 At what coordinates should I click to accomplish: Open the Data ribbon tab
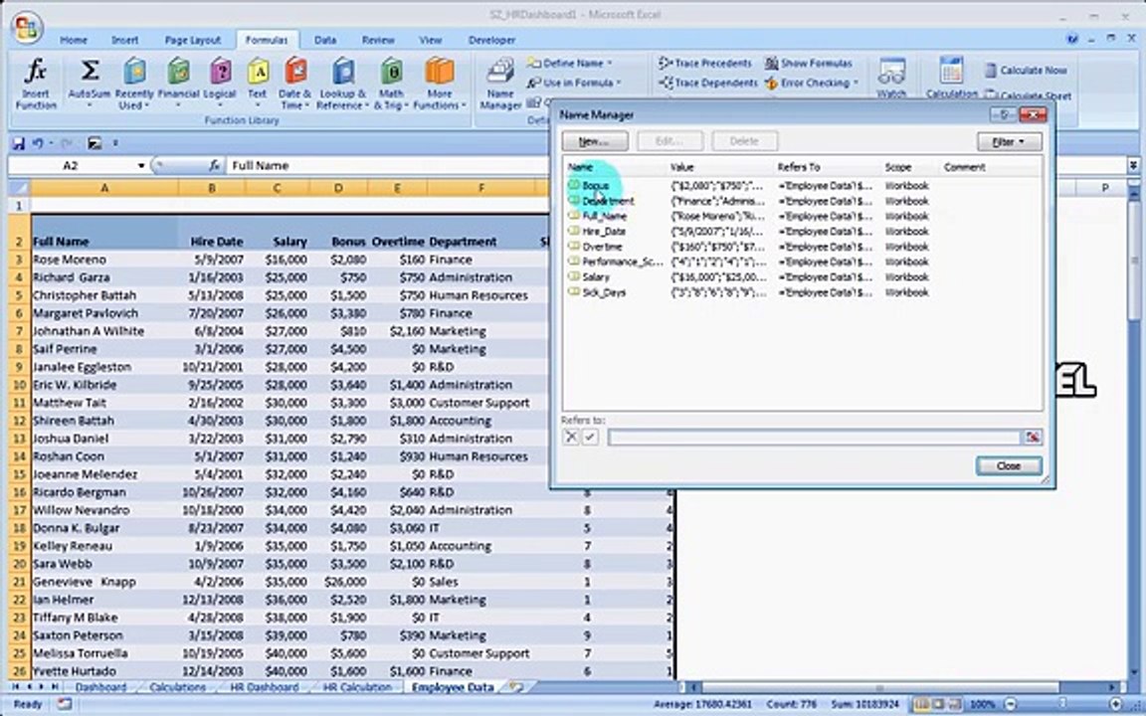coord(325,40)
